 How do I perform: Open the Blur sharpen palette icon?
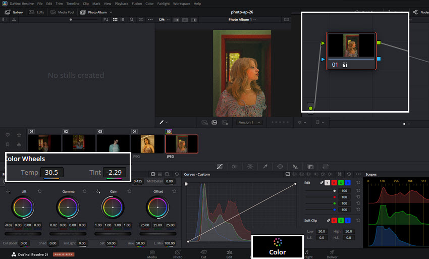point(295,167)
